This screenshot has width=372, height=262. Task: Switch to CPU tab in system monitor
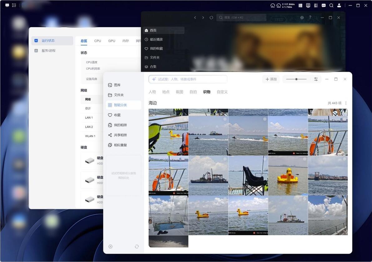click(x=97, y=41)
